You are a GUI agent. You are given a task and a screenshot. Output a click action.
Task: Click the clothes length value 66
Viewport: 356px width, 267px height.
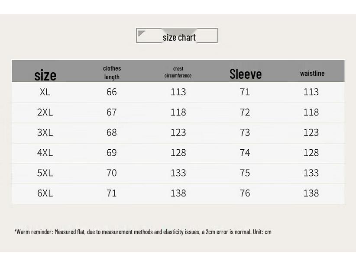(111, 92)
